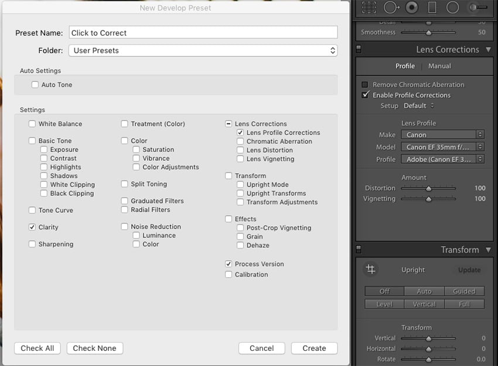Uncheck the Clarity setting checkbox
This screenshot has width=498, height=366.
(x=32, y=227)
